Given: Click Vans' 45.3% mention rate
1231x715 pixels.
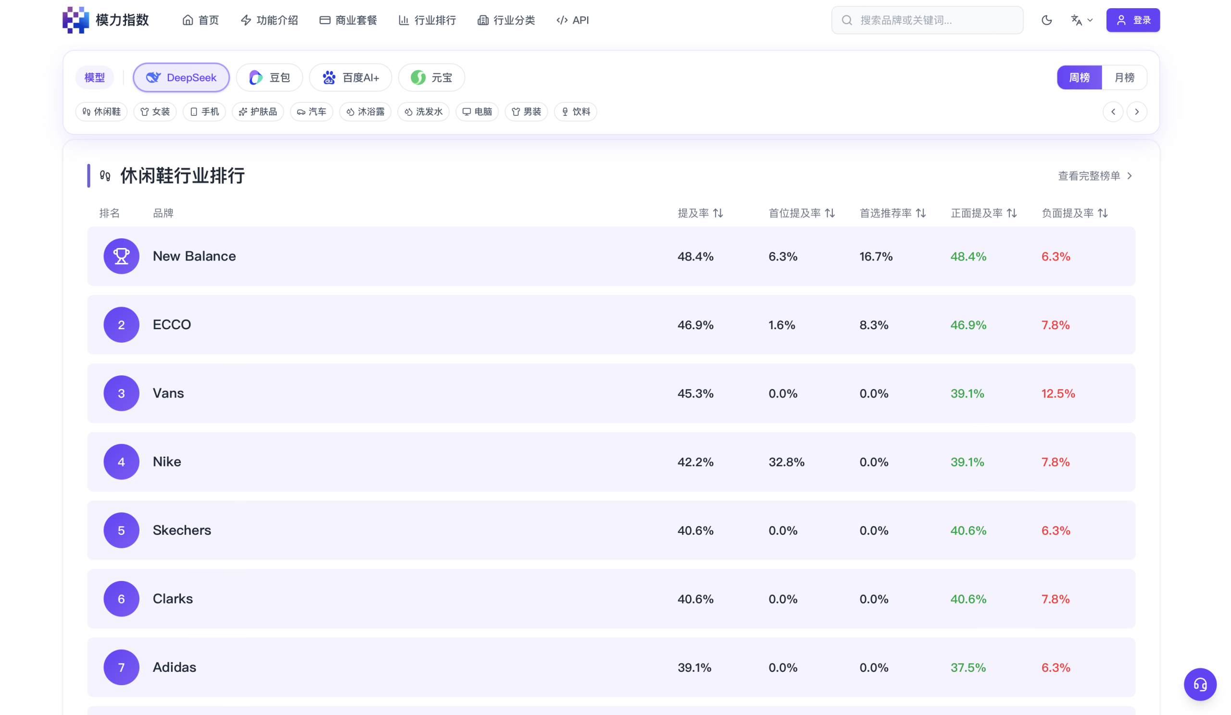Looking at the screenshot, I should pyautogui.click(x=696, y=394).
